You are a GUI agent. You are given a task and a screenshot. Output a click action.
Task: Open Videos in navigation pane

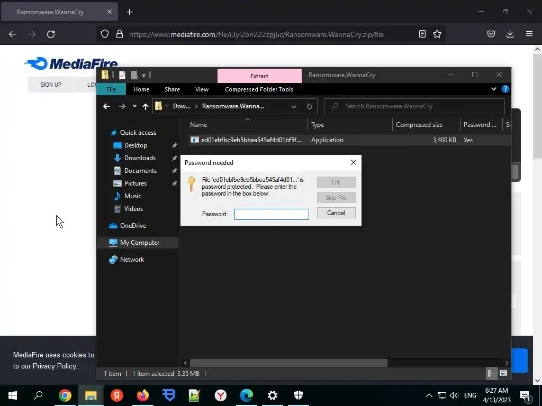click(133, 208)
